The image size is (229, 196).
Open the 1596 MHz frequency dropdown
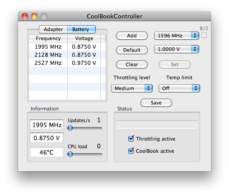click(177, 36)
